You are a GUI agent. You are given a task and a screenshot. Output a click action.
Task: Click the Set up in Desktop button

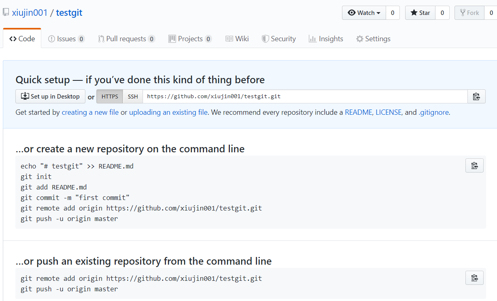[x=51, y=97]
